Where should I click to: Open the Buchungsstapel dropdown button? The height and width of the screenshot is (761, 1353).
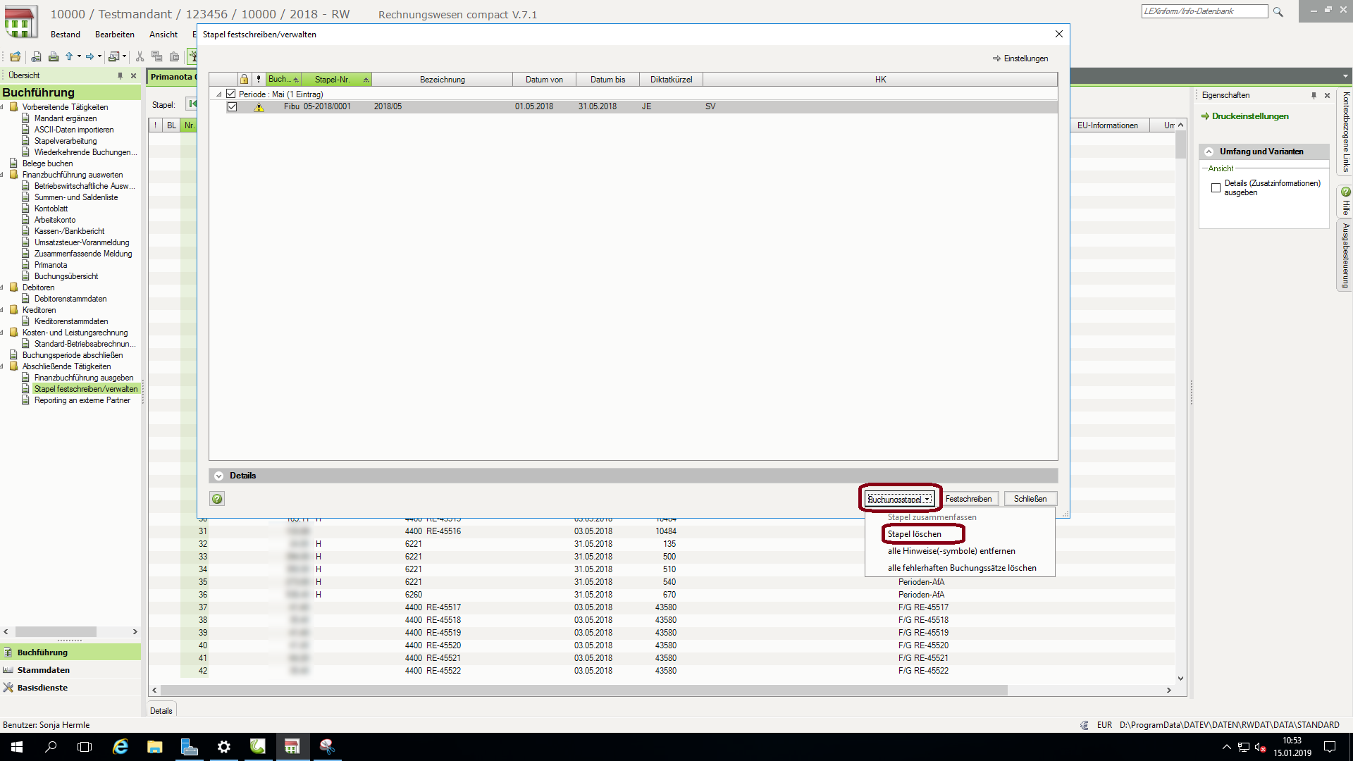coord(899,499)
